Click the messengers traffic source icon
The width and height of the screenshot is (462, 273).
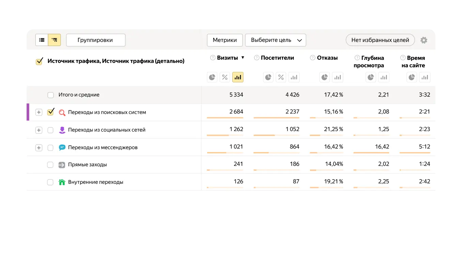(61, 147)
